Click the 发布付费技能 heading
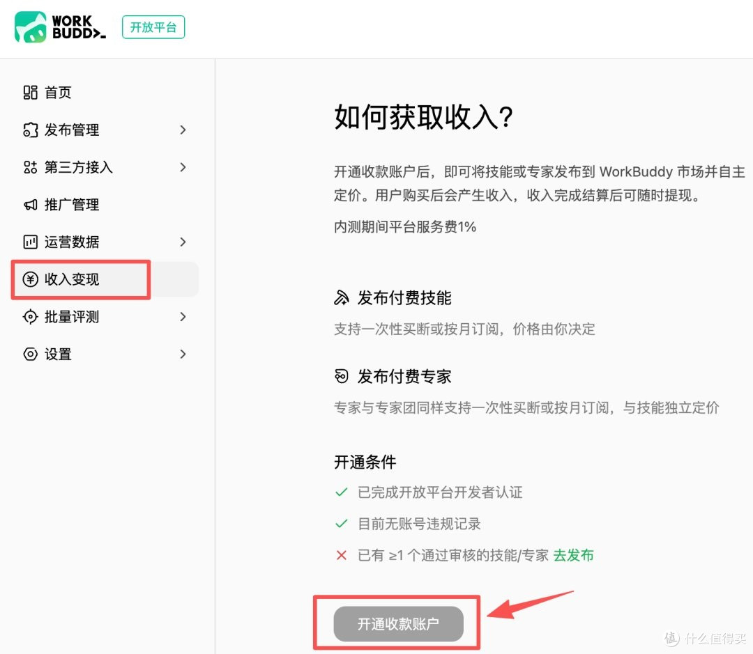Image resolution: width=753 pixels, height=654 pixels. [x=404, y=297]
